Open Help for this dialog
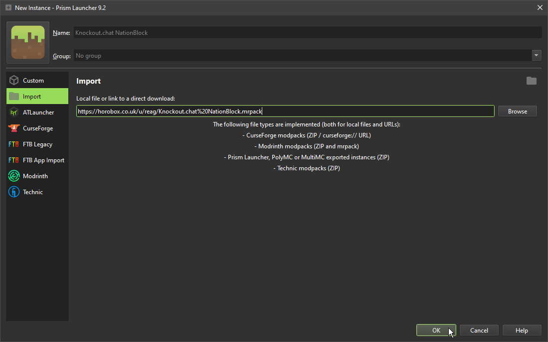The image size is (548, 342). tap(522, 330)
